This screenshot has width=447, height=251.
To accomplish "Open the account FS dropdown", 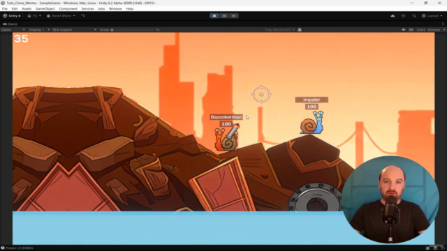I will point(34,15).
